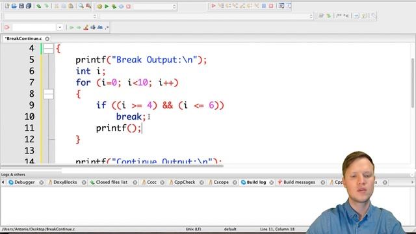Undo the last edit
The image size is (416, 234).
point(39,6)
